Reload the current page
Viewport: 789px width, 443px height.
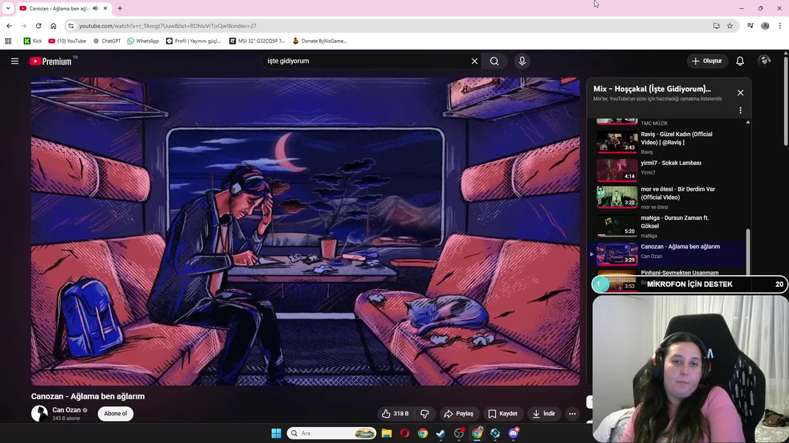click(38, 26)
